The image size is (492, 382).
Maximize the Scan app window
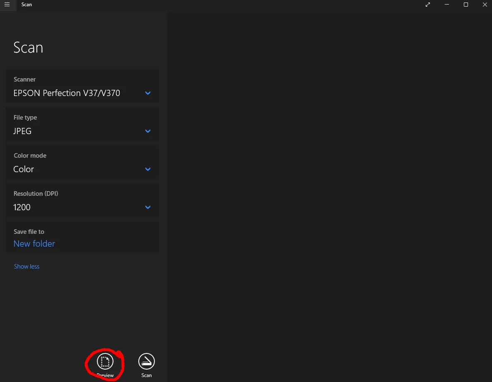(466, 5)
